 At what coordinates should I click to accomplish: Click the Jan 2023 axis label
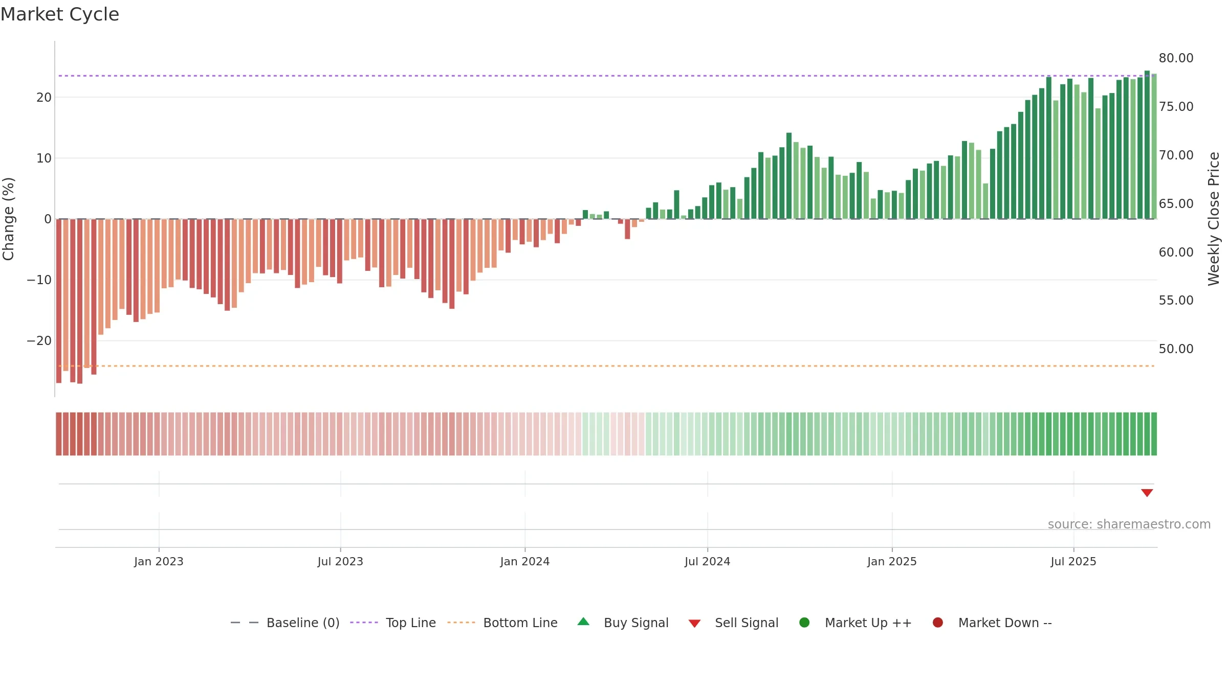tap(159, 561)
